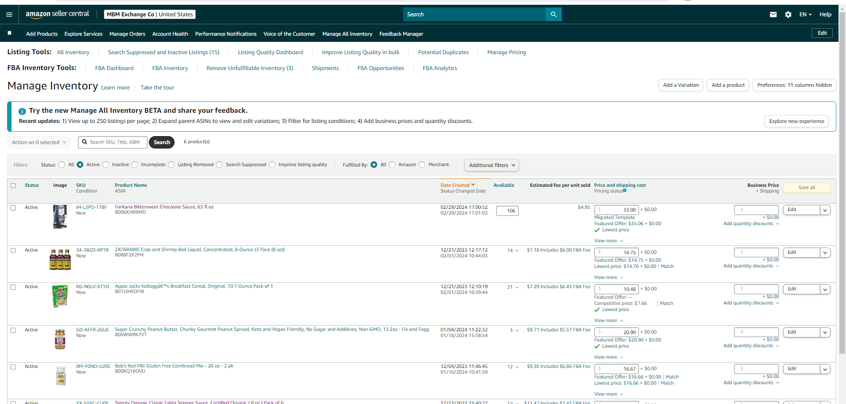Check the box for SKU 34-38ZO-RPTR
Viewport: 846px width, 404px height.
point(13,250)
